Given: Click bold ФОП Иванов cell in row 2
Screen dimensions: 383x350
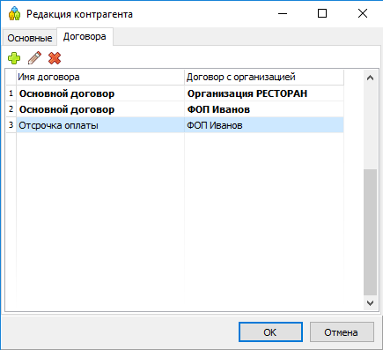Looking at the screenshot, I should tap(264, 109).
